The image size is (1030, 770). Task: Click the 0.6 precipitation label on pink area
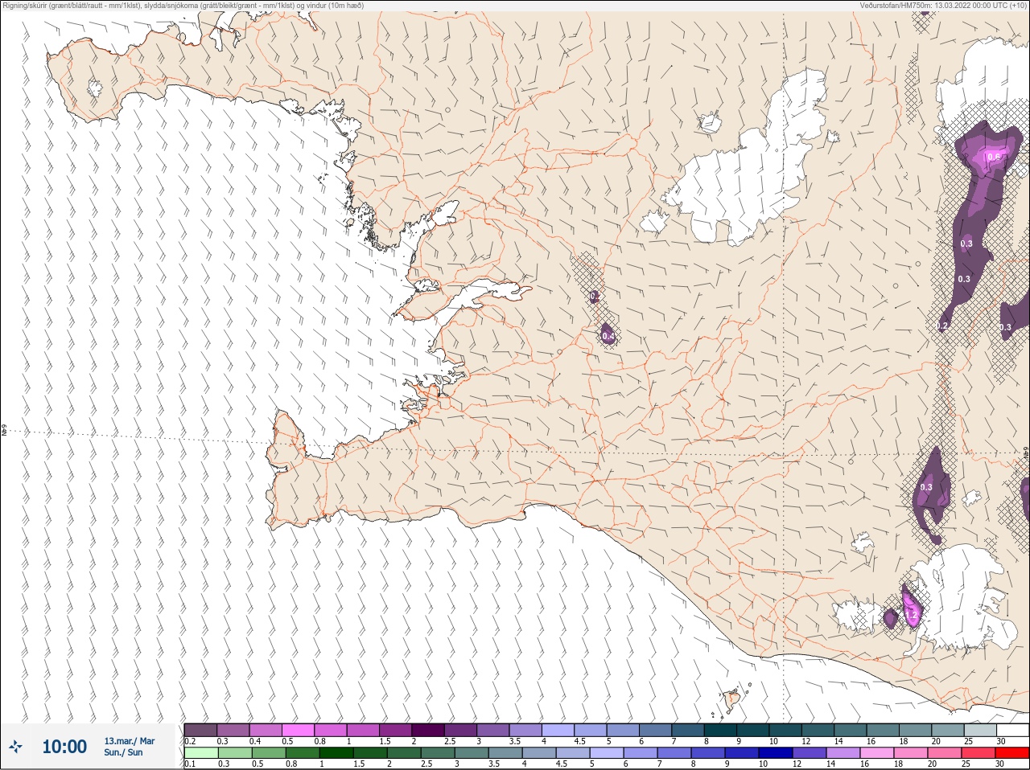click(994, 157)
